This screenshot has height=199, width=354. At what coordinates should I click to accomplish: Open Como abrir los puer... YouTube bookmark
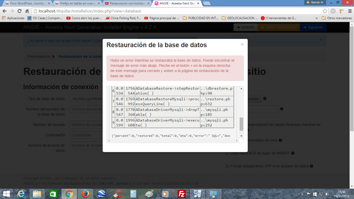pos(84,18)
